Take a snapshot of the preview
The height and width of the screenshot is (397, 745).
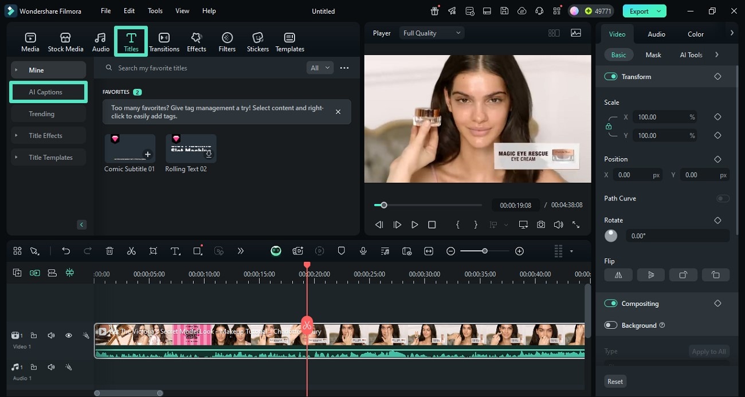point(541,225)
